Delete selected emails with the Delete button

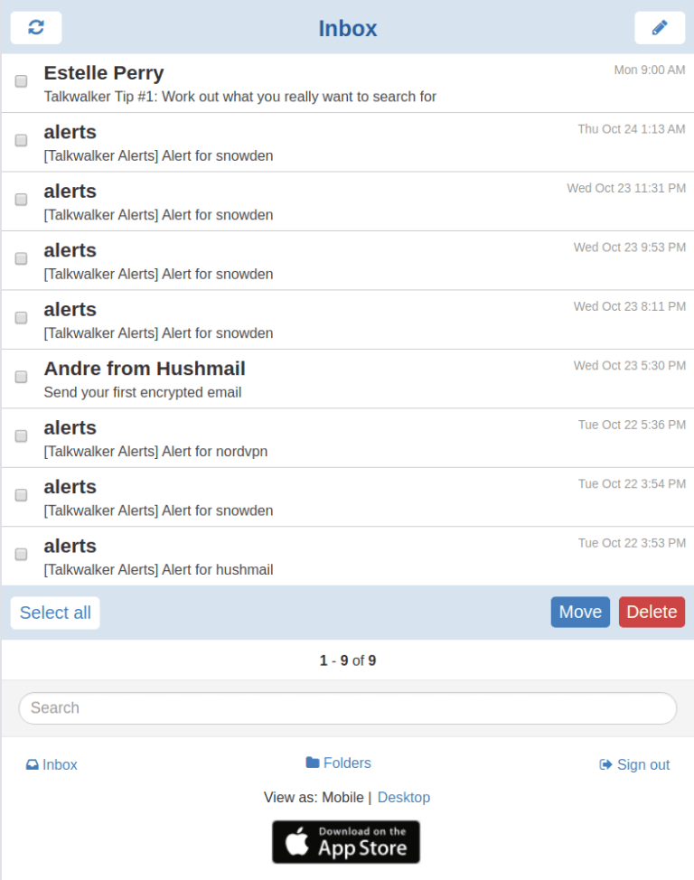click(x=652, y=612)
